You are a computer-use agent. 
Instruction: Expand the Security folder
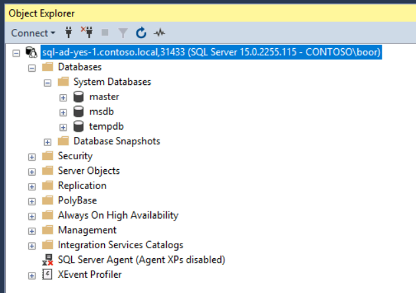click(x=32, y=157)
